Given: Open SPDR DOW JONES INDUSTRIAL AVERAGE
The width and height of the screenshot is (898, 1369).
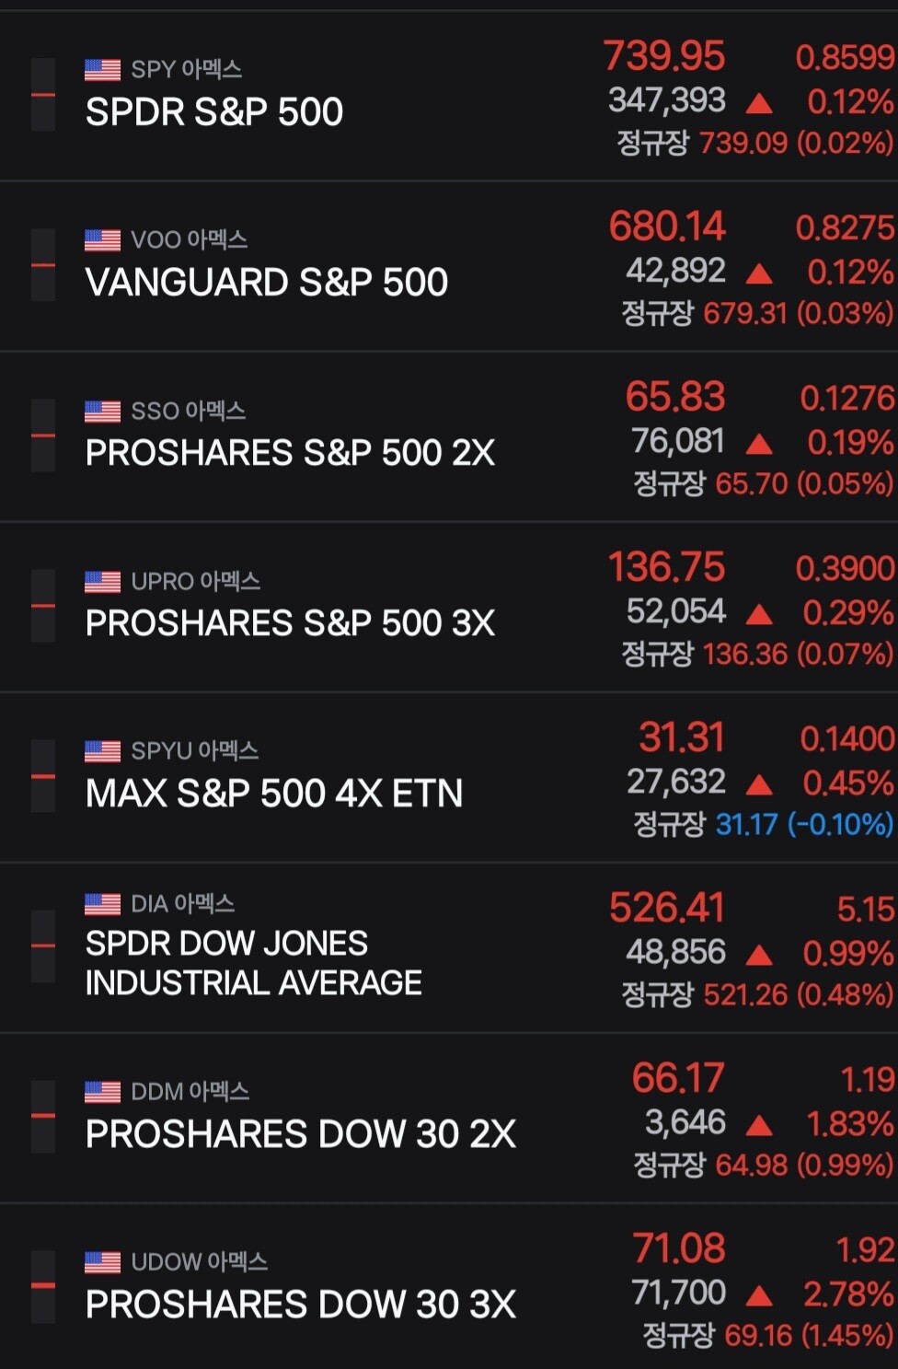Looking at the screenshot, I should (x=254, y=963).
